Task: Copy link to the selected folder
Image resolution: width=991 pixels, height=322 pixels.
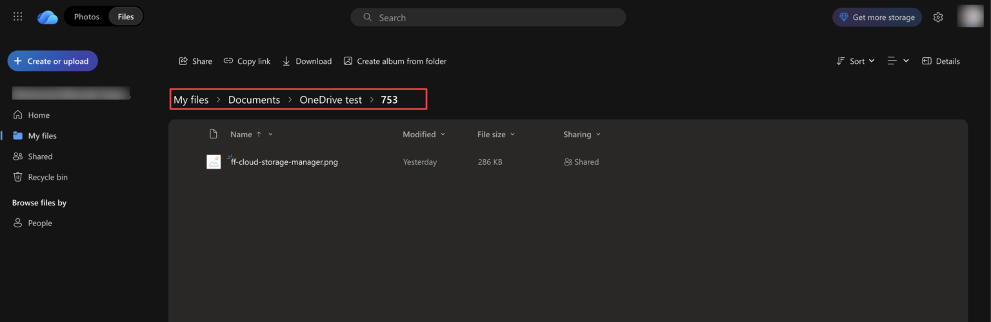Action: coord(247,61)
